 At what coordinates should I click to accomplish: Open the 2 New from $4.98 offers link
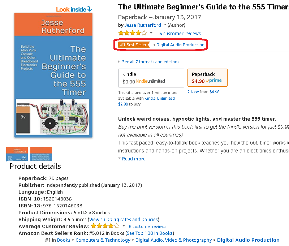click(203, 92)
